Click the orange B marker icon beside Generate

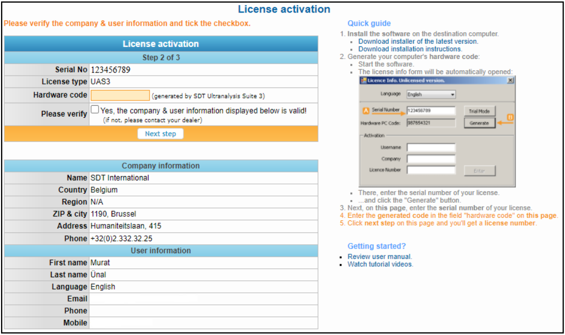[510, 118]
